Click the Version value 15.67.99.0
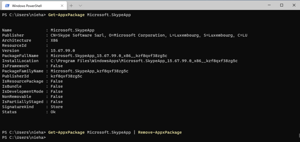The height and width of the screenshot is (142, 300). (63, 51)
